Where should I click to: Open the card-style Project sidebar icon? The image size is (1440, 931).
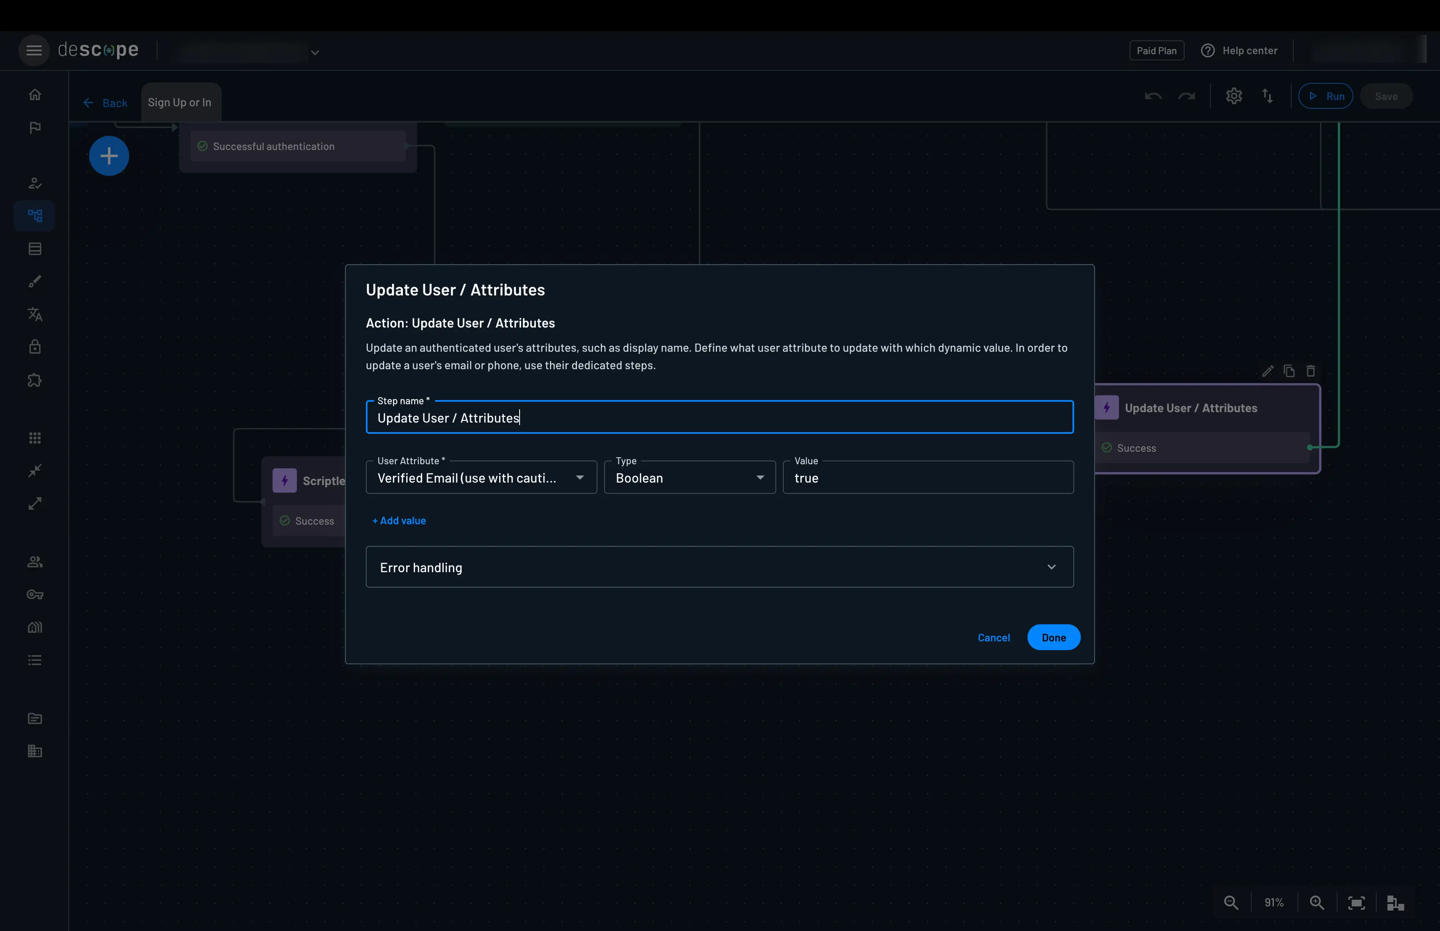(x=35, y=718)
